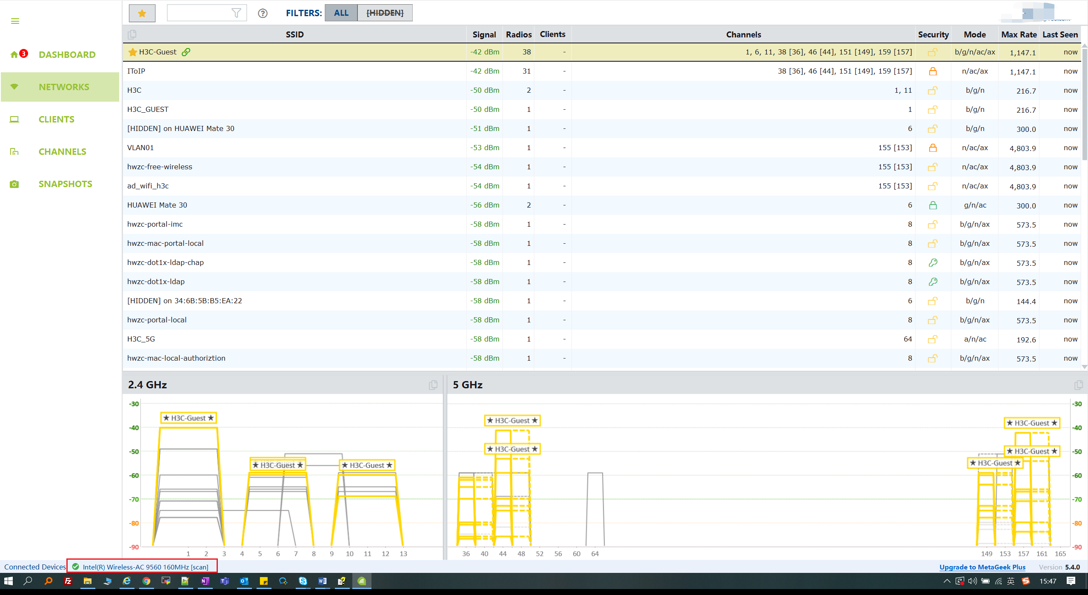Sort table by Signal column
Screen dimensions: 1088x595
point(484,34)
